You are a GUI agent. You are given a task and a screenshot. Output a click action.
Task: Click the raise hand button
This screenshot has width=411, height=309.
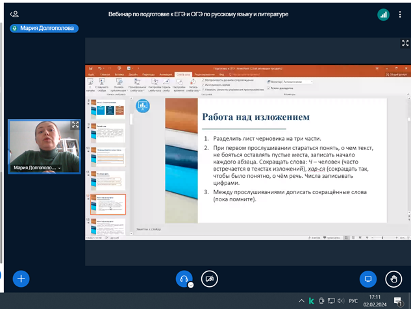pyautogui.click(x=393, y=279)
